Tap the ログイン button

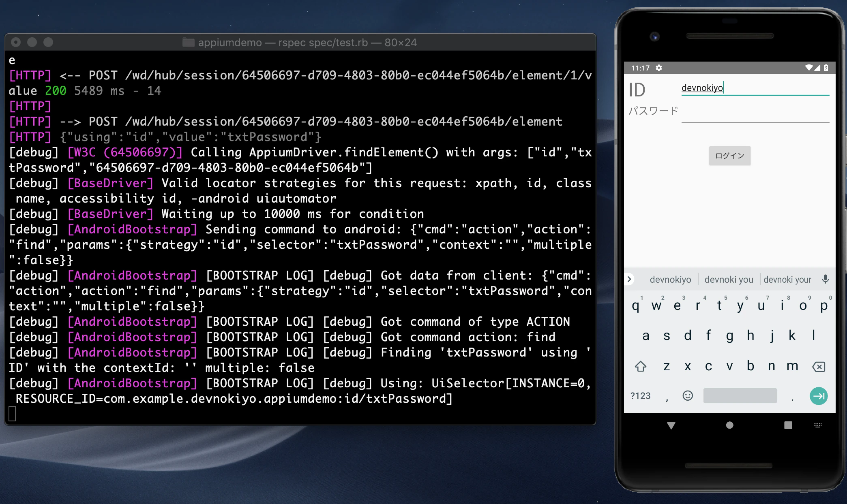pos(729,156)
